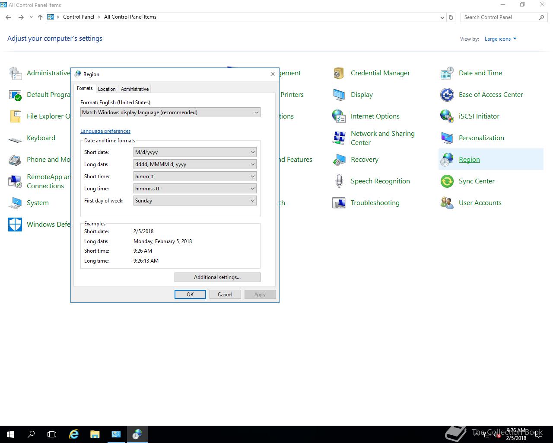
Task: Open the Display icon
Action: [x=339, y=95]
